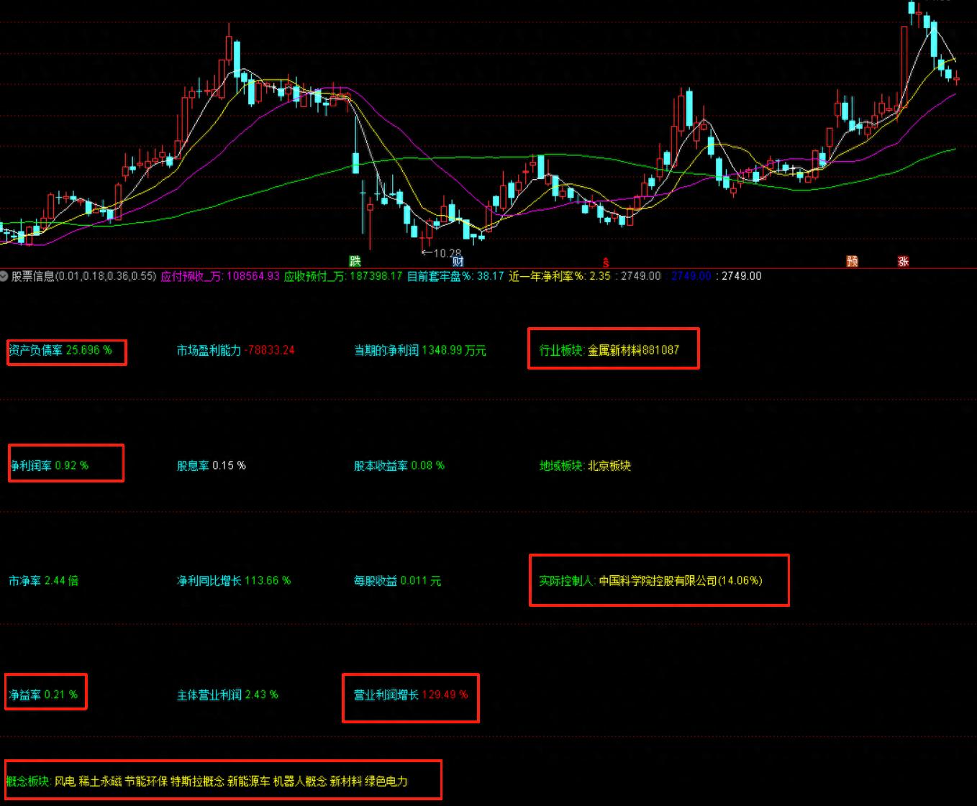Collapse the 股票信息 indicator panel arrow
The image size is (977, 806).
click(4, 276)
